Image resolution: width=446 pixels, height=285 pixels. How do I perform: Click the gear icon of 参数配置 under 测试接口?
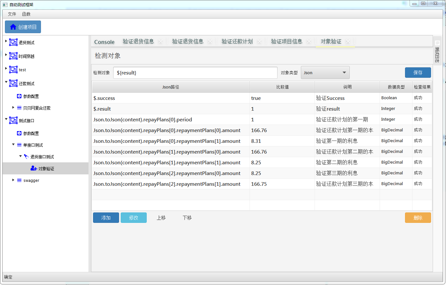tap(19, 133)
